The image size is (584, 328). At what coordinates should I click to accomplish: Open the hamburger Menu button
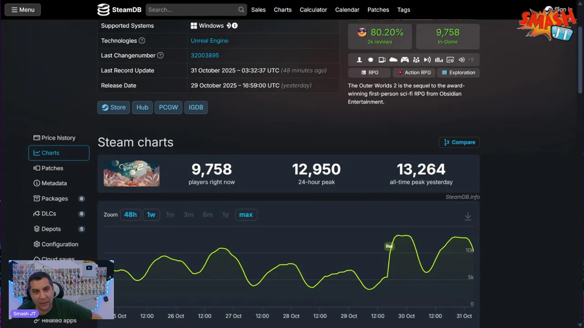22,10
